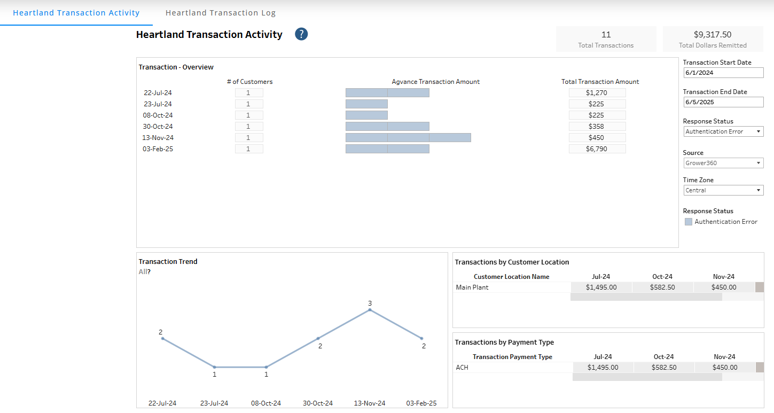Viewport: 774px width, 413px height.
Task: Click Main Plant's Jul-24 value $1,495.00
Action: (601, 287)
